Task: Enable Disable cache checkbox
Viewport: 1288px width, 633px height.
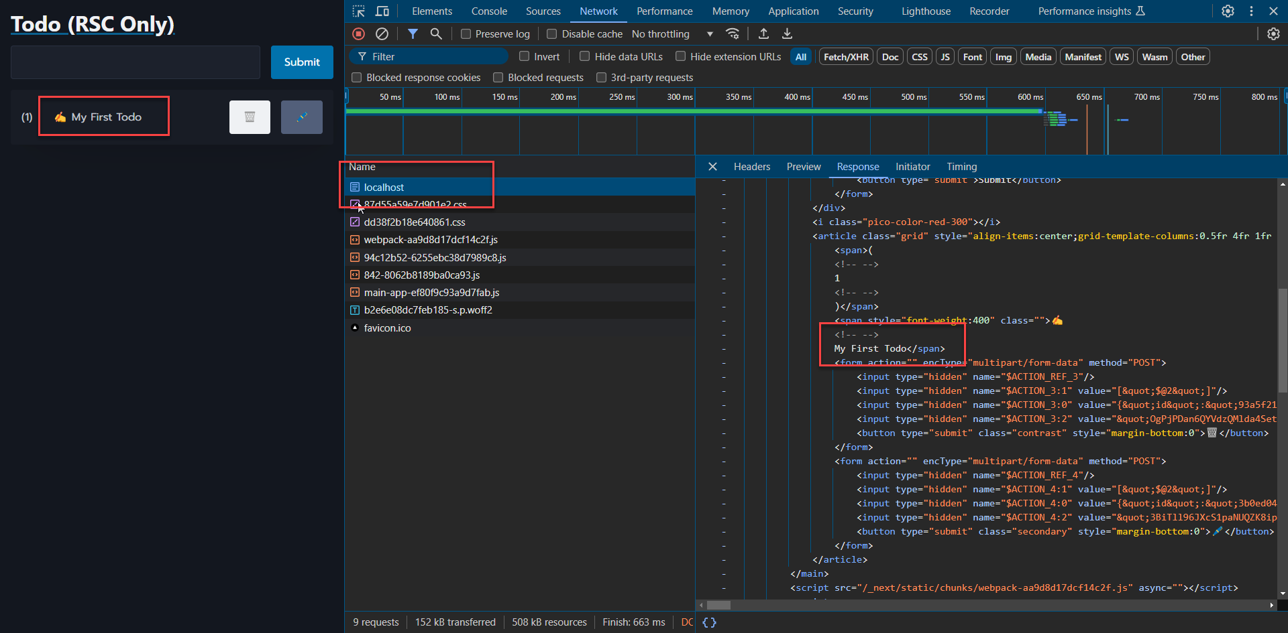Action: tap(552, 33)
